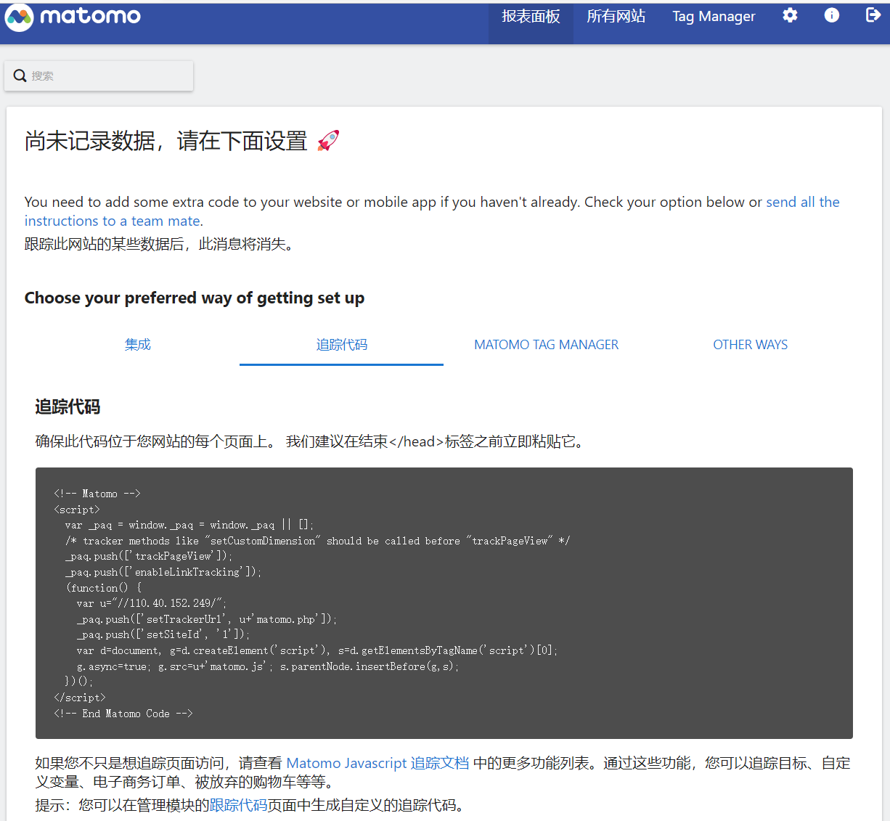Select the 追踪代码 tab
Image resolution: width=890 pixels, height=821 pixels.
coord(341,345)
